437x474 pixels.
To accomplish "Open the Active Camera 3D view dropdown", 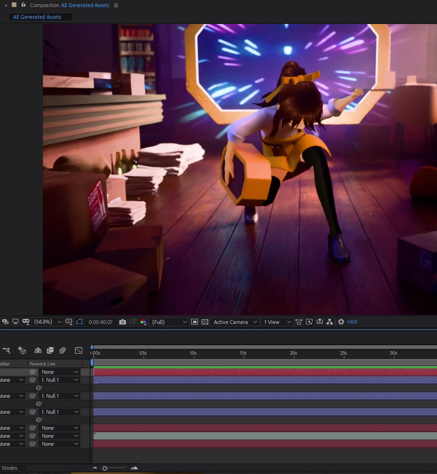I will [235, 322].
